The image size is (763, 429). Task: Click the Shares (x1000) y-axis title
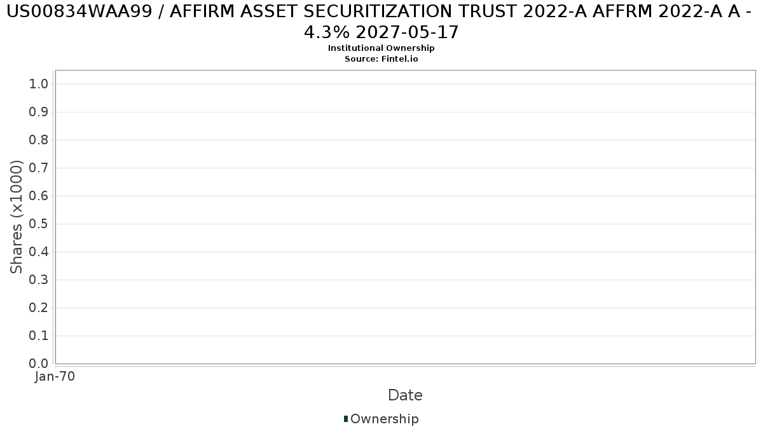17,217
